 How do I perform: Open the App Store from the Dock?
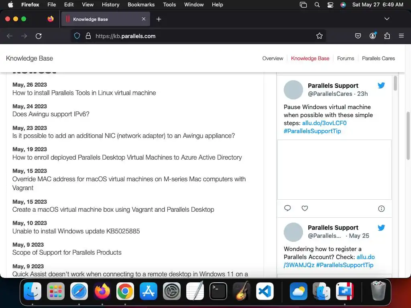click(x=149, y=291)
